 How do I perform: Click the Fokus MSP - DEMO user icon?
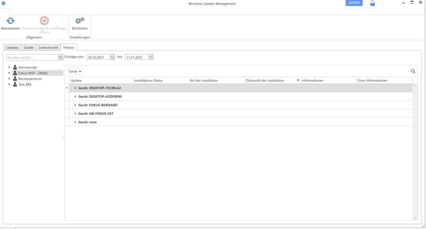[x=15, y=73]
